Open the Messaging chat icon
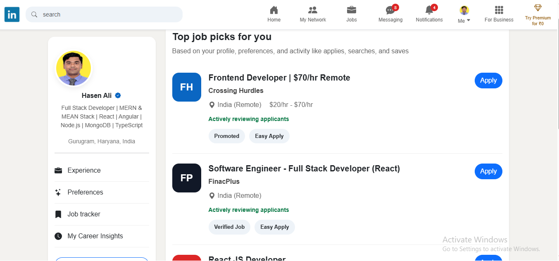This screenshot has height=261, width=559. click(390, 10)
